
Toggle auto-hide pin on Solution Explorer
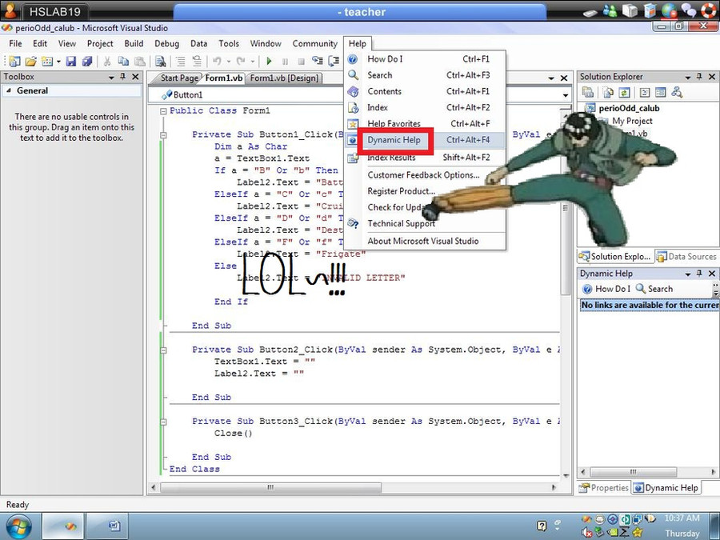(x=699, y=77)
